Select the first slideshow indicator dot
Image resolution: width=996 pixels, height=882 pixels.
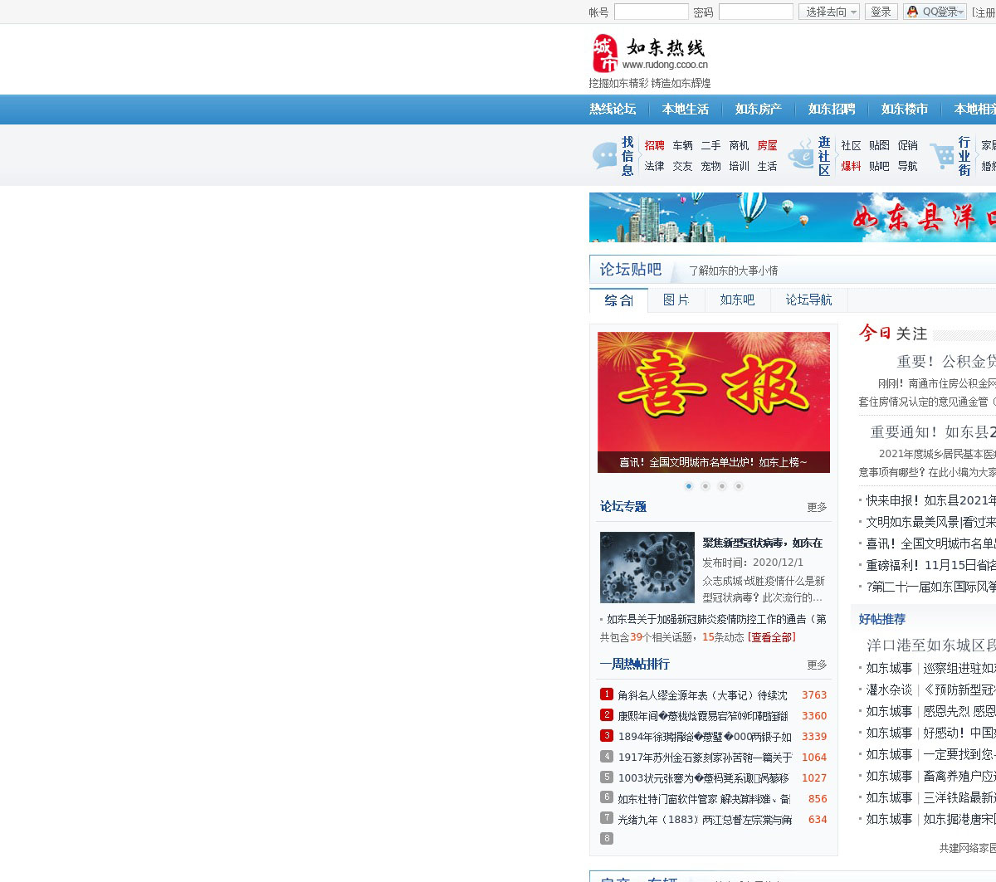[689, 486]
